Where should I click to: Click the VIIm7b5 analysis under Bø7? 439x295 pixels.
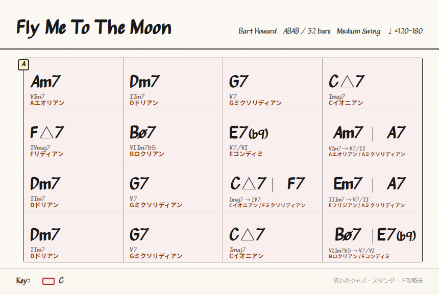tap(143, 148)
